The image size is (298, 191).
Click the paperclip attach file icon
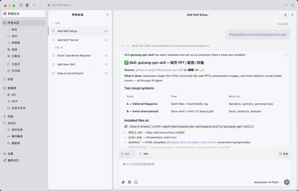123,182
